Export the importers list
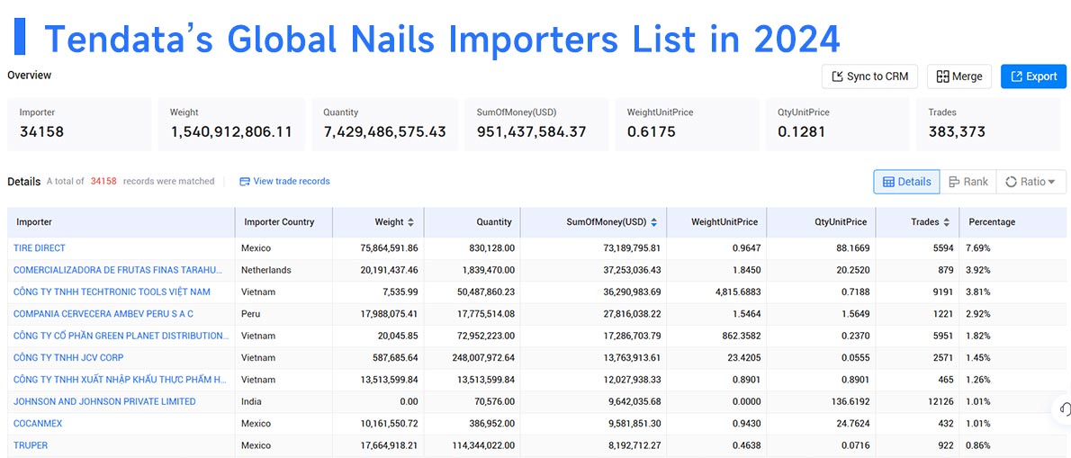The height and width of the screenshot is (458, 1071). (1033, 76)
